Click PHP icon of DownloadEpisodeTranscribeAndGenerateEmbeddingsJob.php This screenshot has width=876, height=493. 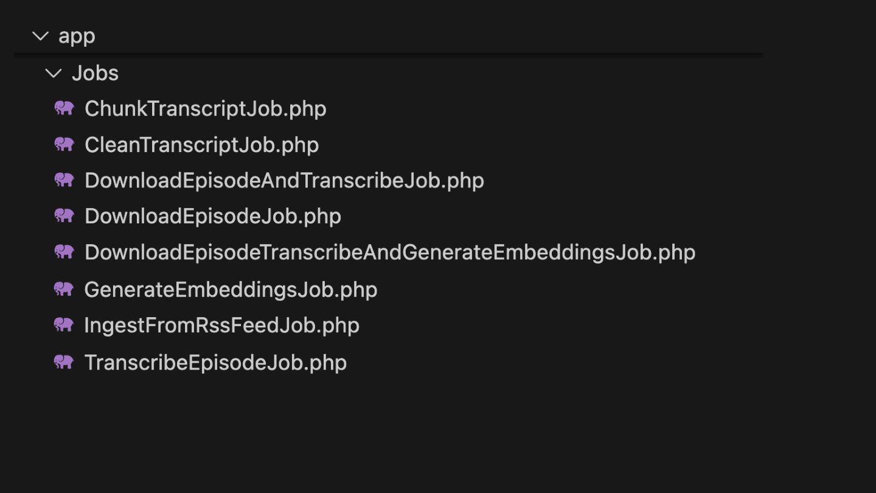[64, 252]
